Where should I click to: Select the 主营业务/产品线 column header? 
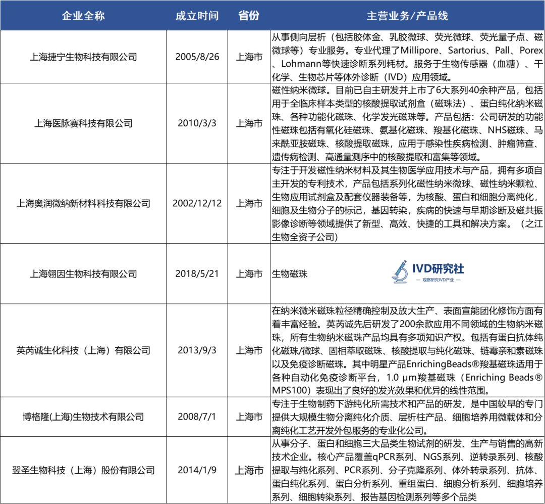pyautogui.click(x=407, y=16)
